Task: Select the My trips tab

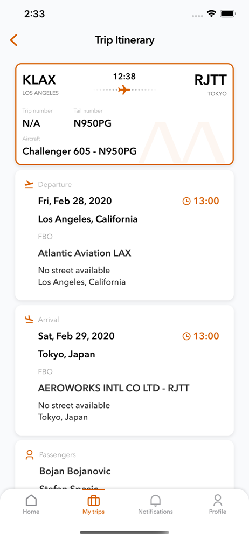Action: 94,505
